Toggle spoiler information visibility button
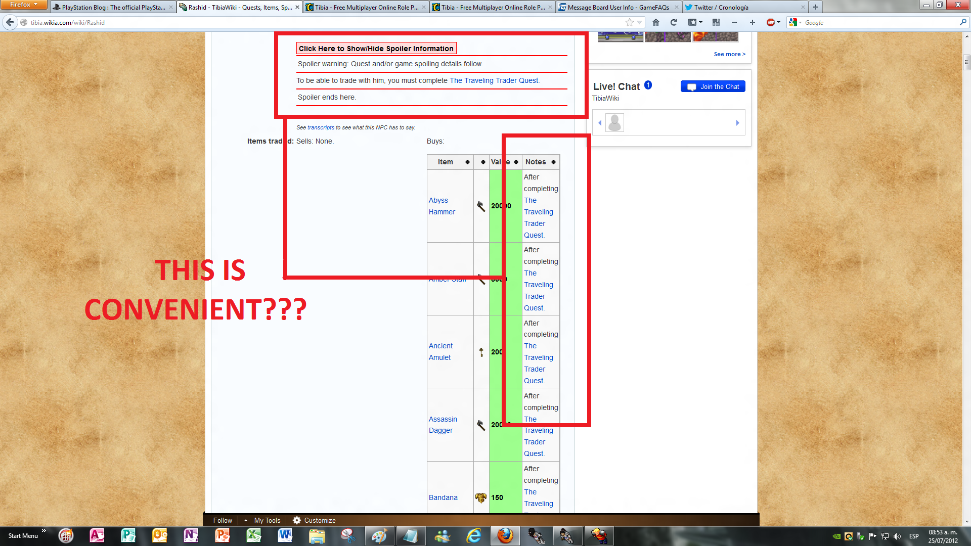The width and height of the screenshot is (971, 546). click(375, 48)
